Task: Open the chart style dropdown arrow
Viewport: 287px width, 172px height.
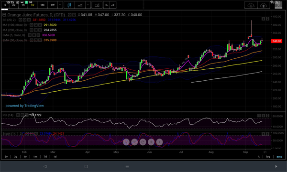Action: pyautogui.click(x=88, y=5)
